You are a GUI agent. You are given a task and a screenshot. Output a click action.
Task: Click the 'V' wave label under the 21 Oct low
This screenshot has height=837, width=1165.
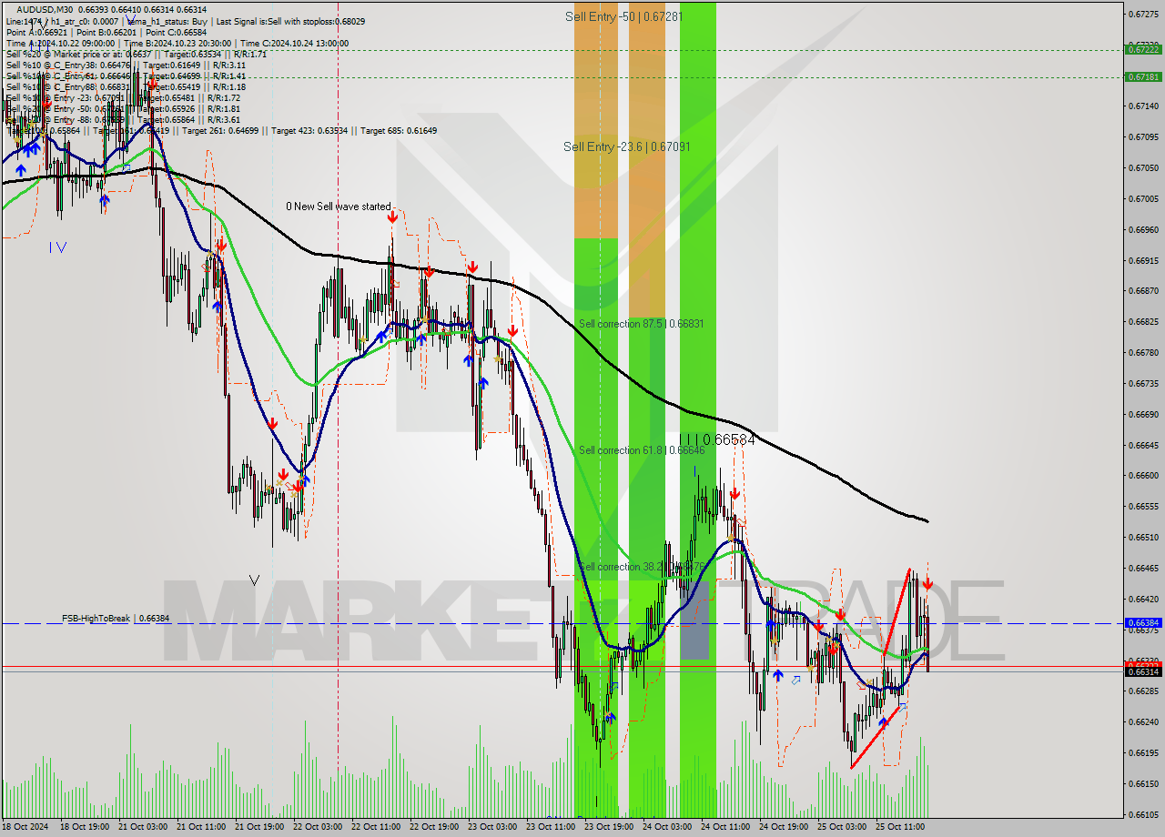[254, 580]
